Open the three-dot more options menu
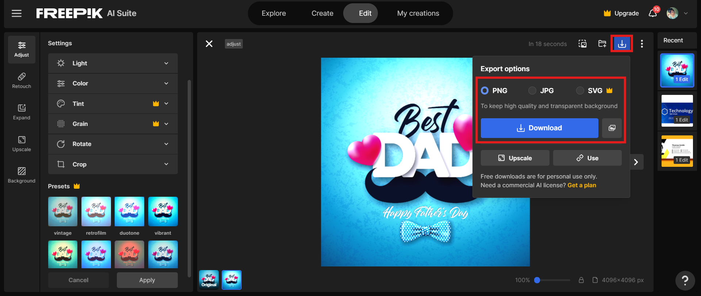Image resolution: width=701 pixels, height=296 pixels. tap(642, 44)
